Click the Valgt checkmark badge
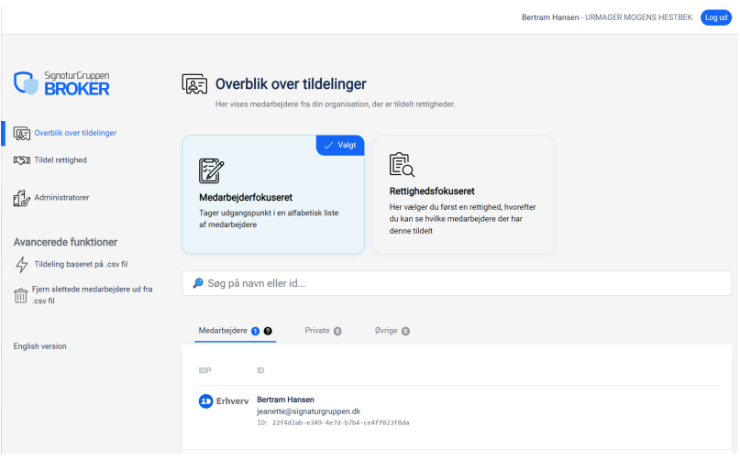This screenshot has height=460, width=740. (x=340, y=146)
